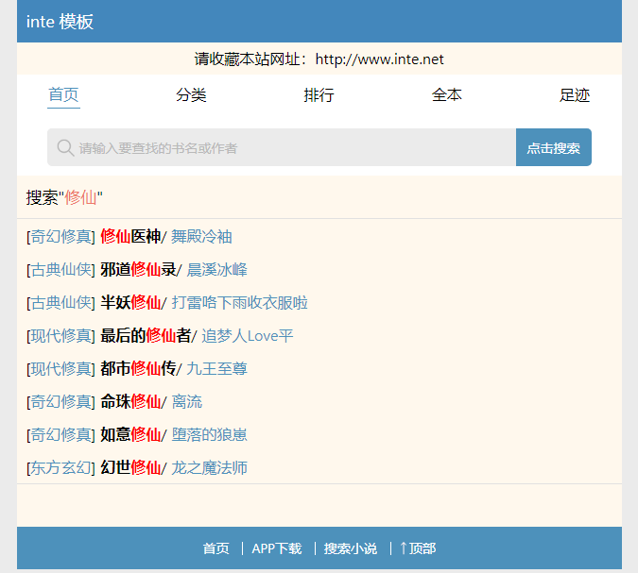Screen dimensions: 638x573
Task: Click author link 九王至尊
Action: [x=216, y=369]
